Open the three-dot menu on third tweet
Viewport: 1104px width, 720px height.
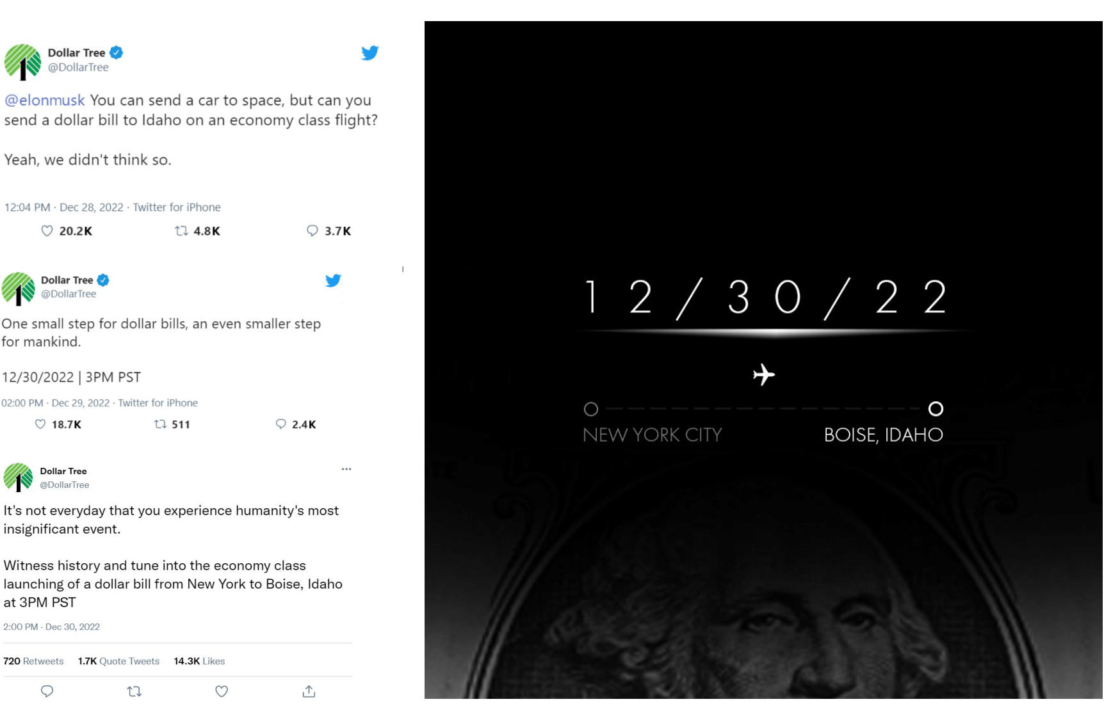pyautogui.click(x=346, y=469)
